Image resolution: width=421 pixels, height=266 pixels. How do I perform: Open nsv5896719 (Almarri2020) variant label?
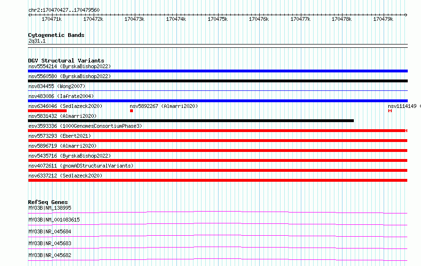tap(62, 146)
